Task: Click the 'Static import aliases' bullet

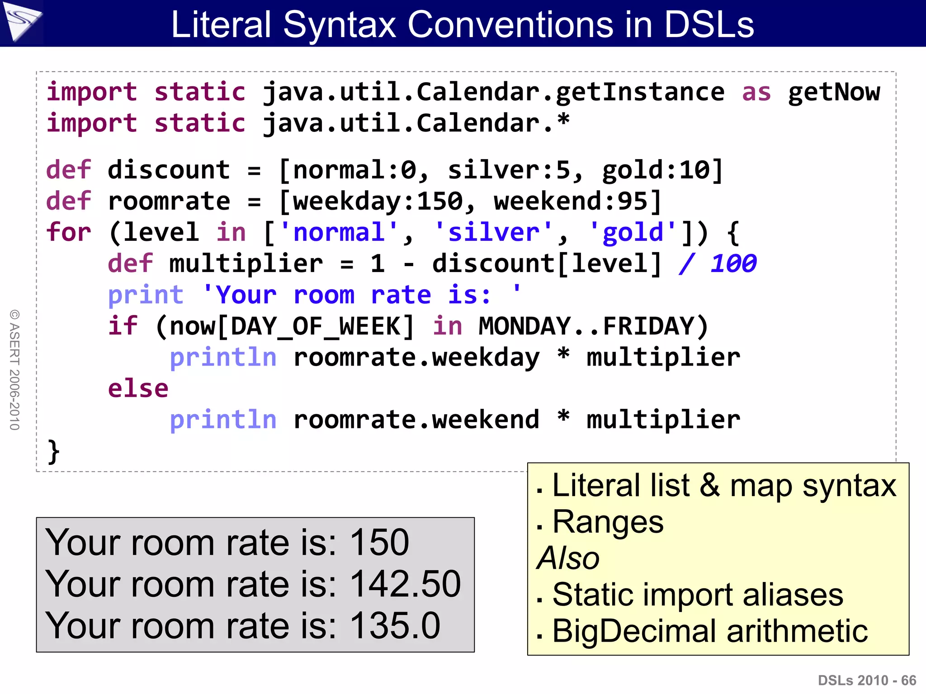Action: (690, 595)
